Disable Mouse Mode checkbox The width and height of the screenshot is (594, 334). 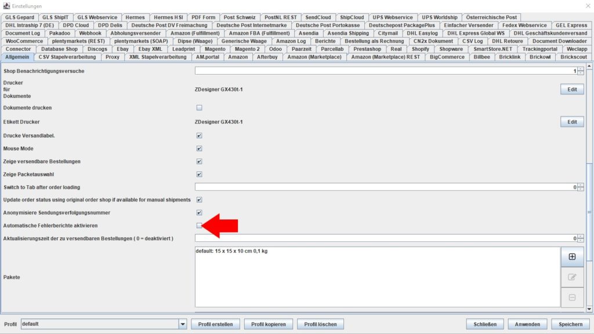[200, 149]
